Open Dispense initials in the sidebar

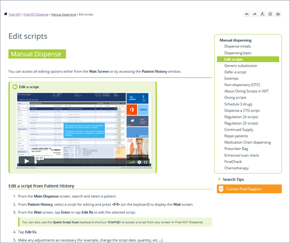tap(238, 46)
